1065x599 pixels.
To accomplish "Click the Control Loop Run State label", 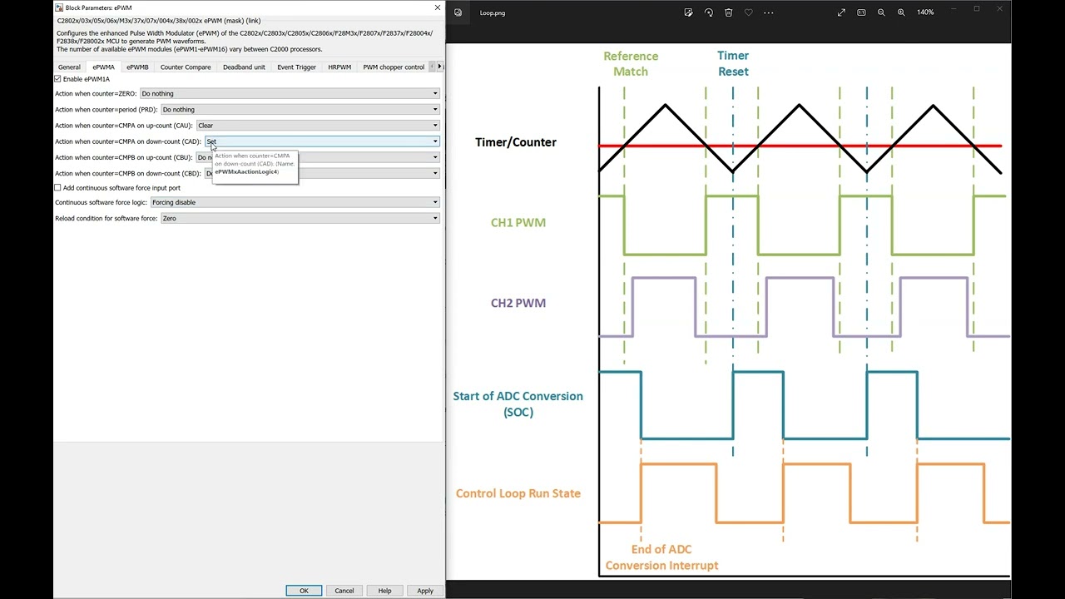I will pyautogui.click(x=518, y=493).
